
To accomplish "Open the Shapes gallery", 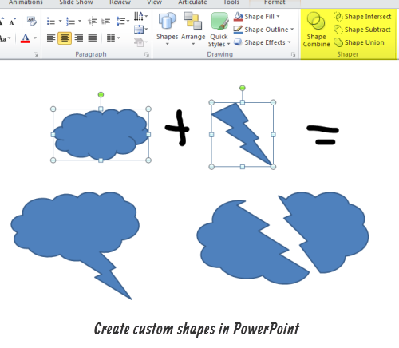I will click(167, 29).
